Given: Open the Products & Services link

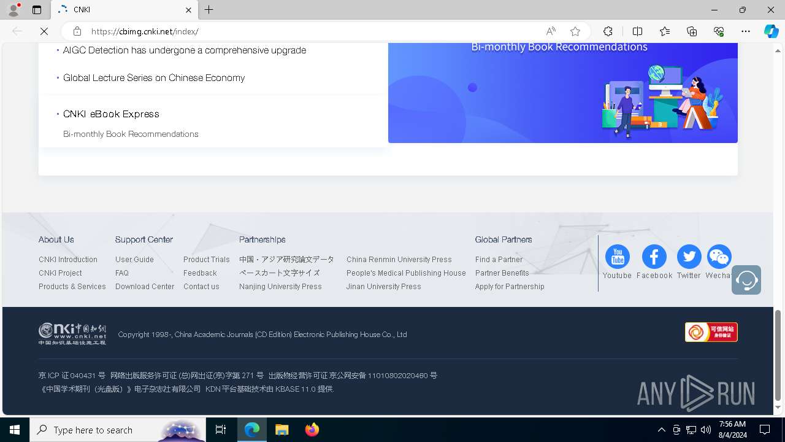Looking at the screenshot, I should click(x=72, y=287).
